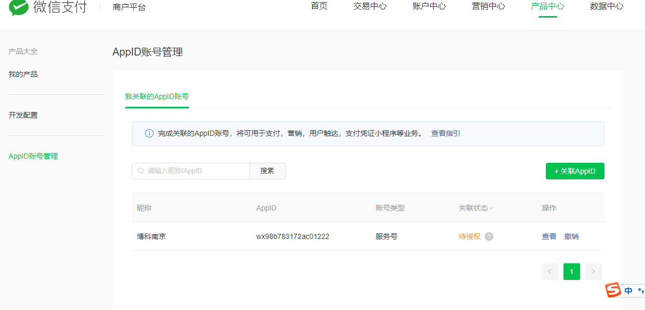Click the AppID wx98b783172ac01222

(x=293, y=236)
